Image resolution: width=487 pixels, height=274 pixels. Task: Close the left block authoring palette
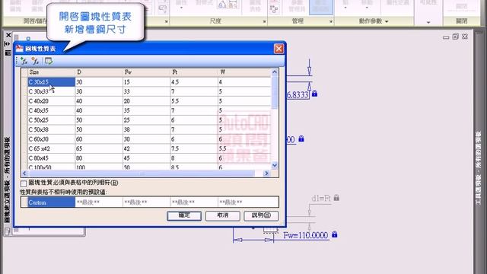coord(8,35)
